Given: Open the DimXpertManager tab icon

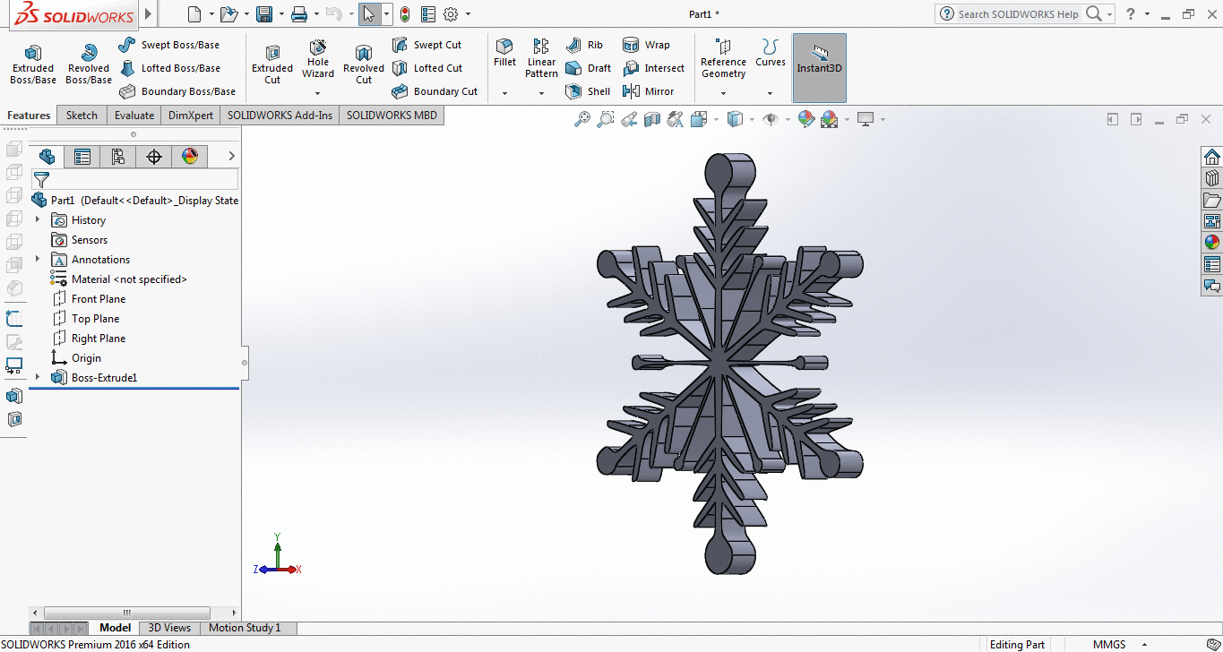Looking at the screenshot, I should pos(154,157).
